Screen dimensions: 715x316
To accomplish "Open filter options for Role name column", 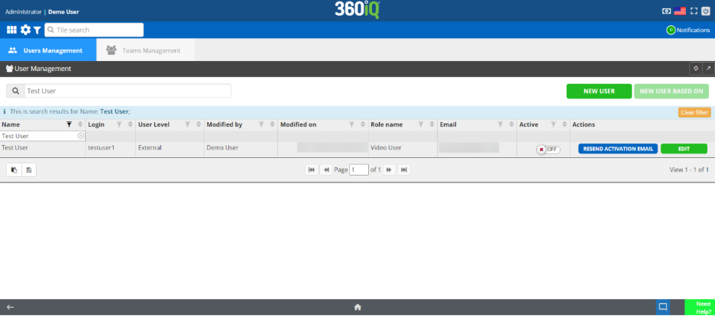I will [x=419, y=124].
